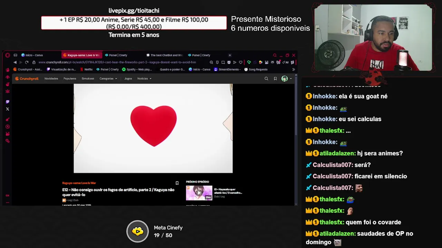Show more bookmarks with double chevron
The height and width of the screenshot is (248, 442).
293,69
